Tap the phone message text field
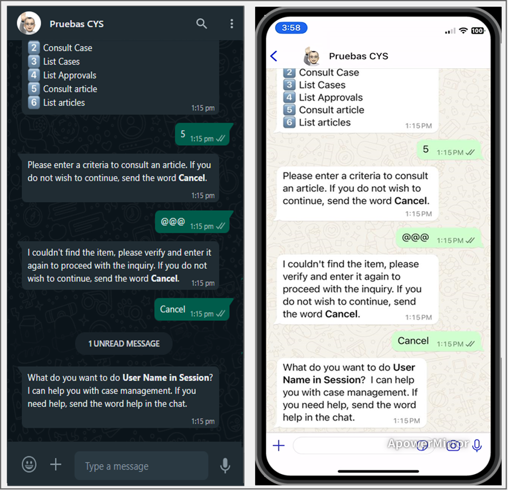Screen dimensions: 508x490 (x=364, y=445)
